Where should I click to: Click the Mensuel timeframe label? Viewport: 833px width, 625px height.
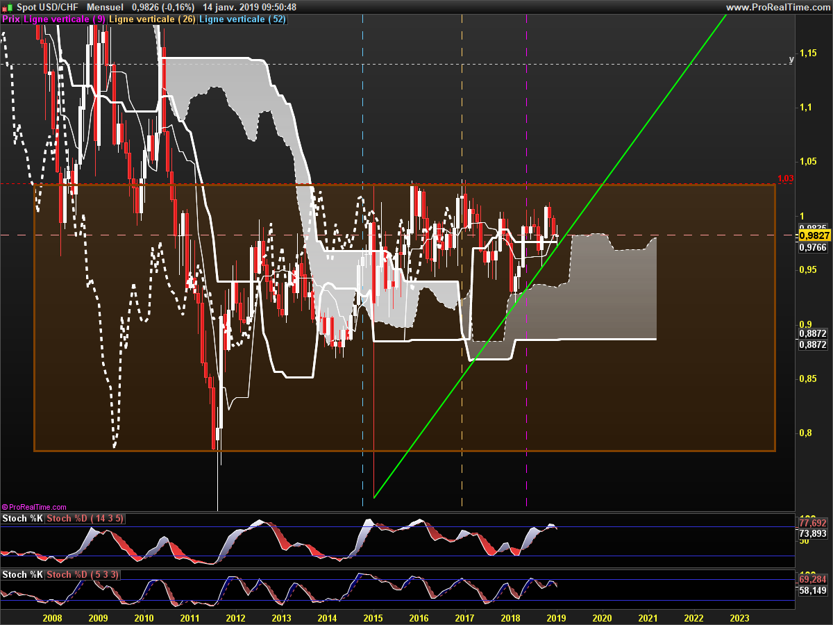point(105,7)
